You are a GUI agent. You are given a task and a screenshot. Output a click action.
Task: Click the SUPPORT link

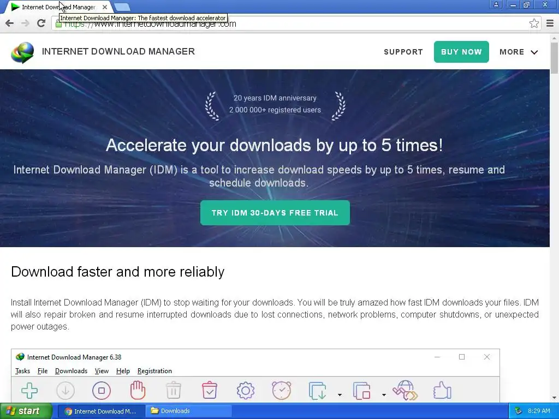(403, 52)
